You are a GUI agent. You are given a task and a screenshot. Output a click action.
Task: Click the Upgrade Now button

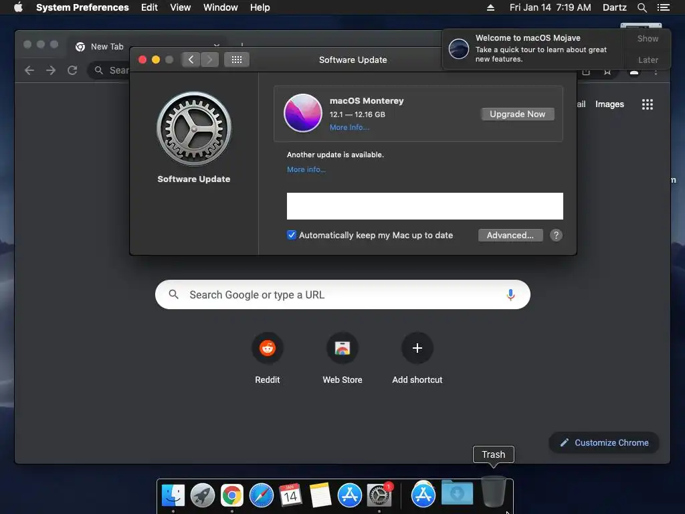click(517, 114)
